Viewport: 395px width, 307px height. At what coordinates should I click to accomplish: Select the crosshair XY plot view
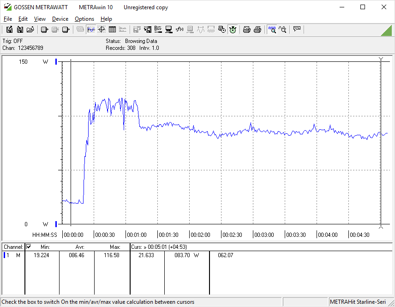(x=102, y=30)
